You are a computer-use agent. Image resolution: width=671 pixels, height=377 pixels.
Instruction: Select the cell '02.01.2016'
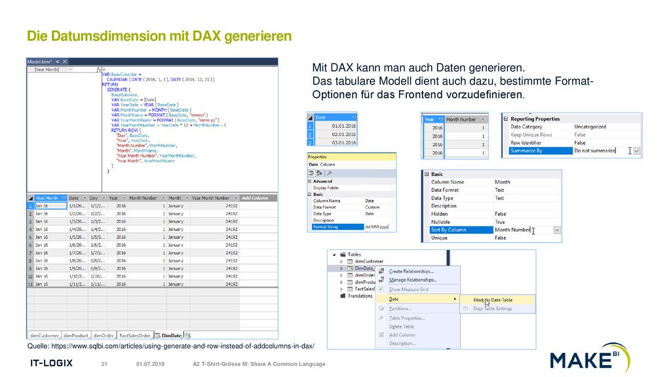[336, 134]
